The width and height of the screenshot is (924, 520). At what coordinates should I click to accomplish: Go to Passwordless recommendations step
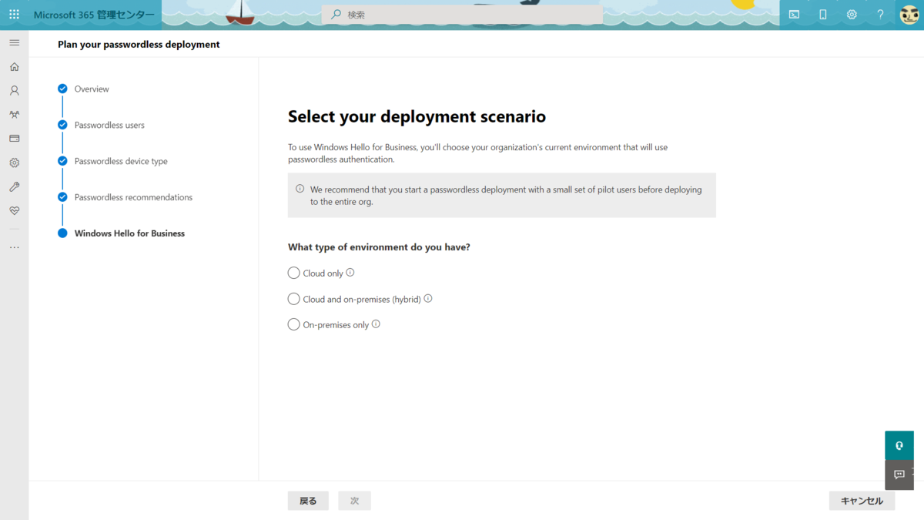(133, 197)
